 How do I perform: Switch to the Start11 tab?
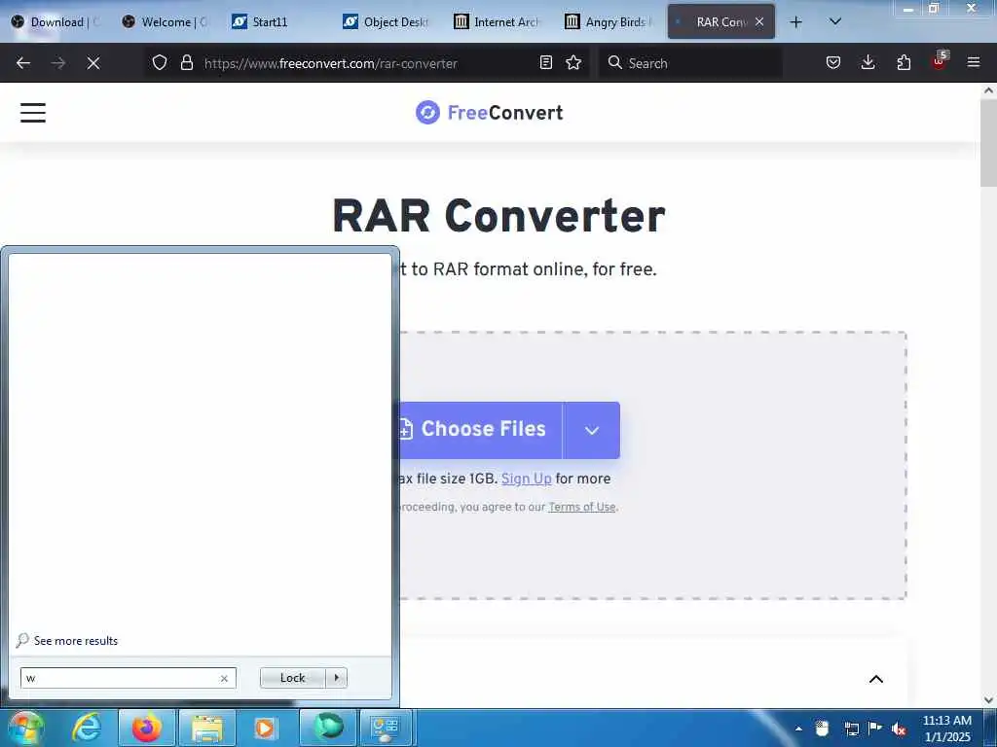click(277, 22)
